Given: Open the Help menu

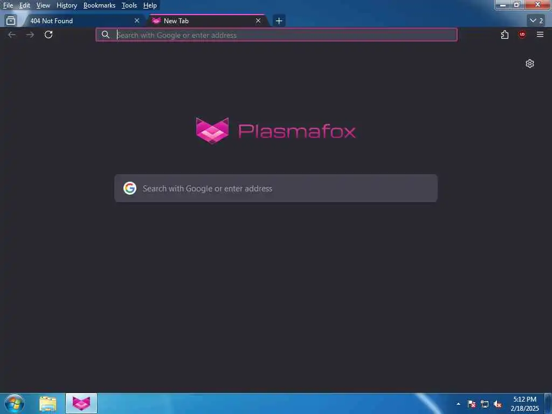Looking at the screenshot, I should pos(150,5).
